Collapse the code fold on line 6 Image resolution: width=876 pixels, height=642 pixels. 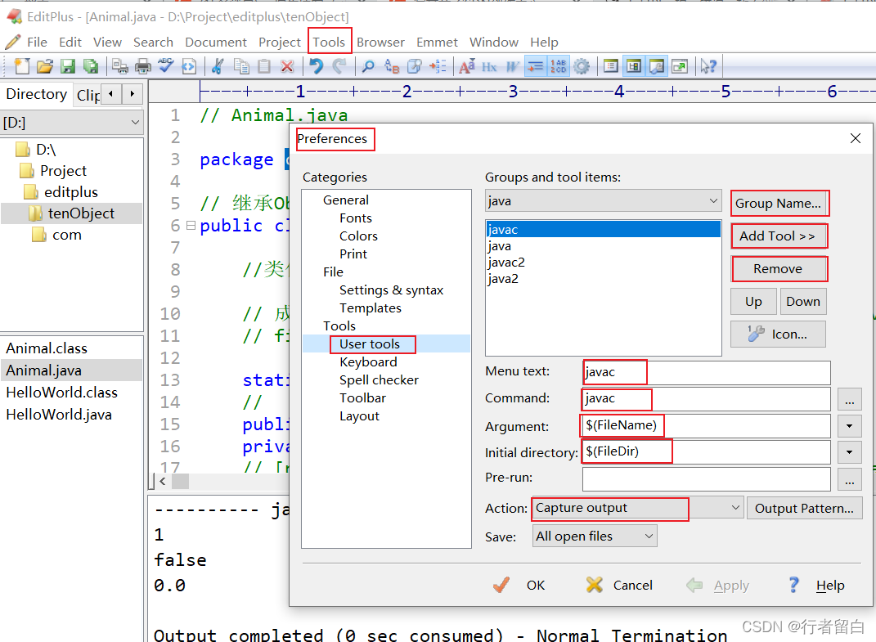(x=191, y=226)
